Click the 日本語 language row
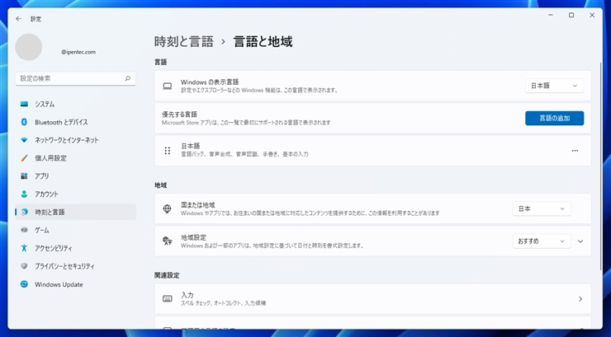The height and width of the screenshot is (337, 611). coord(373,151)
